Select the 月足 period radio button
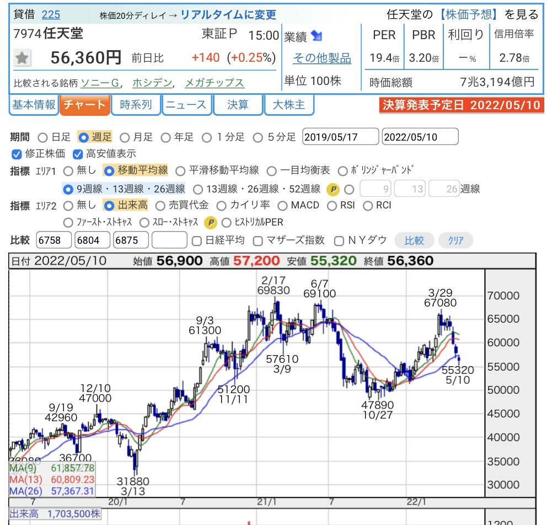Viewport: 547px width, 525px height. click(x=125, y=137)
